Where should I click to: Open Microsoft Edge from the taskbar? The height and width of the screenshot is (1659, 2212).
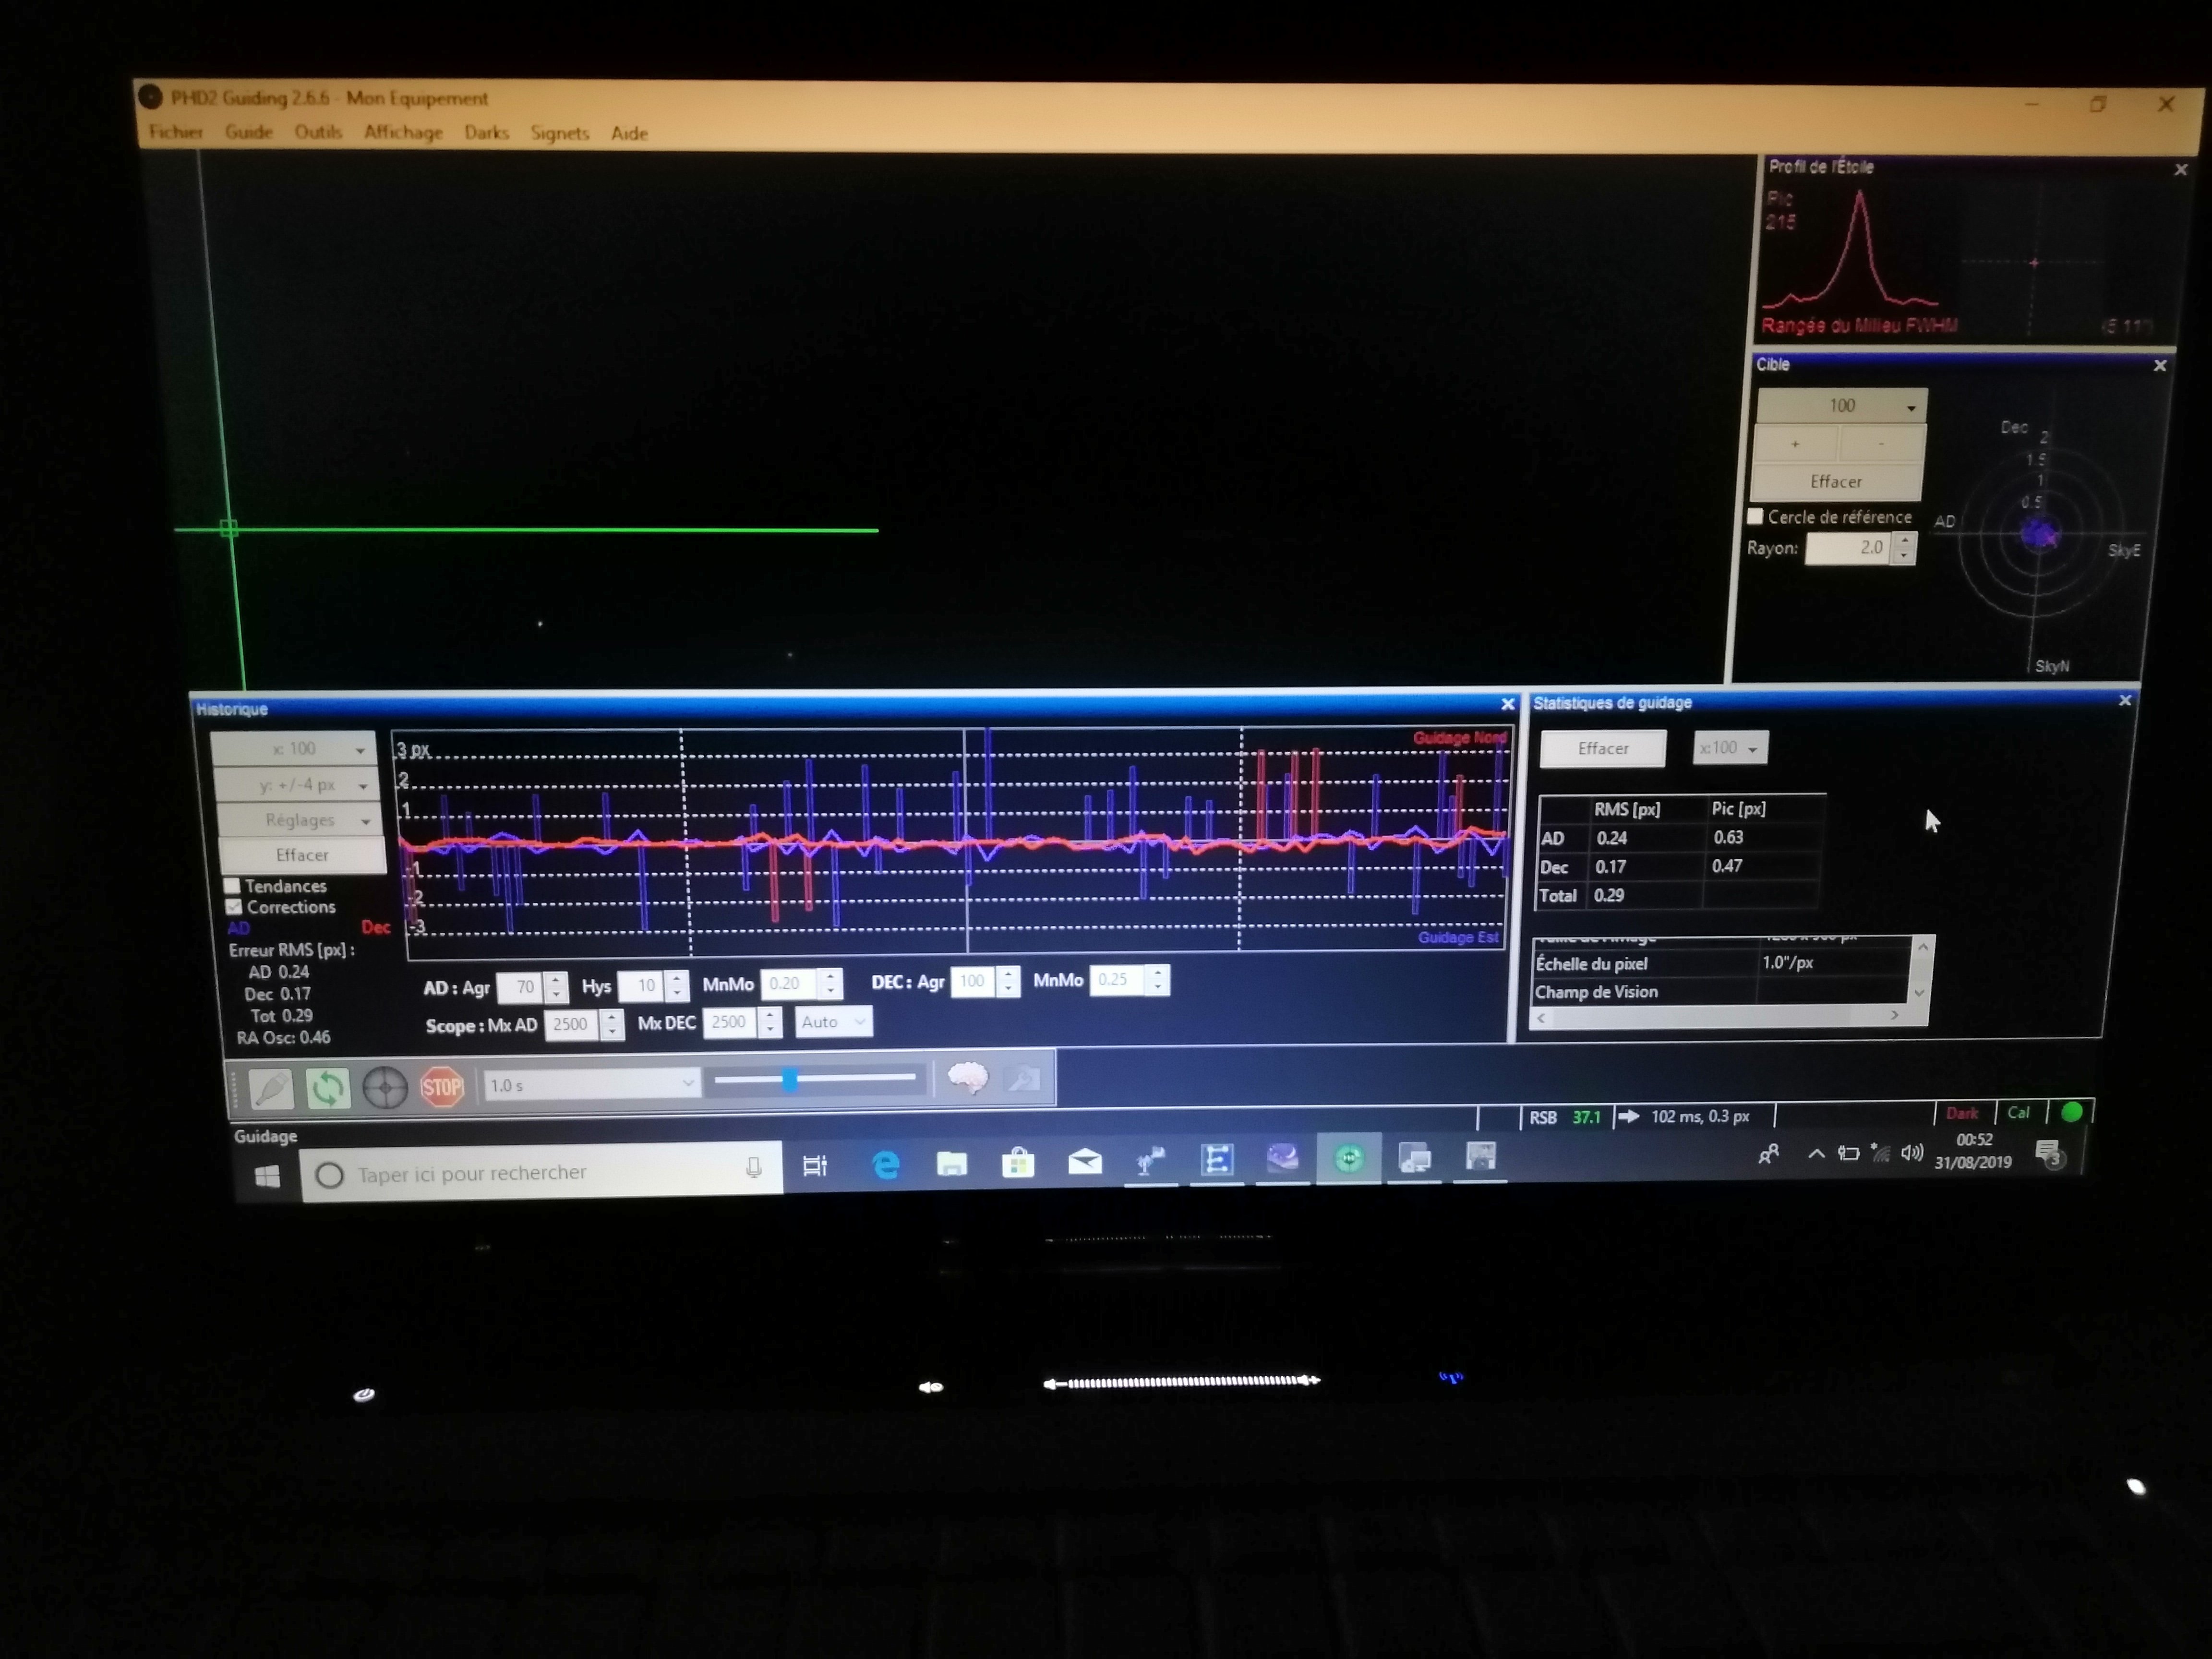tap(885, 1164)
